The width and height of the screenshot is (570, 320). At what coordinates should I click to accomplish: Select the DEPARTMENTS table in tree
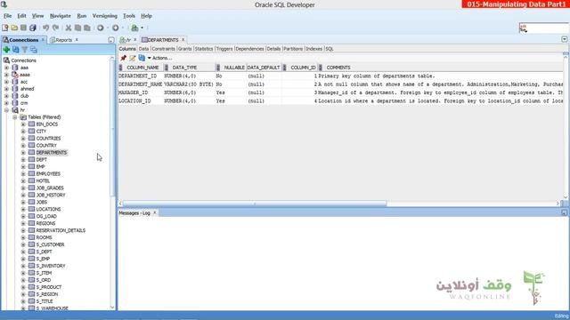point(52,152)
